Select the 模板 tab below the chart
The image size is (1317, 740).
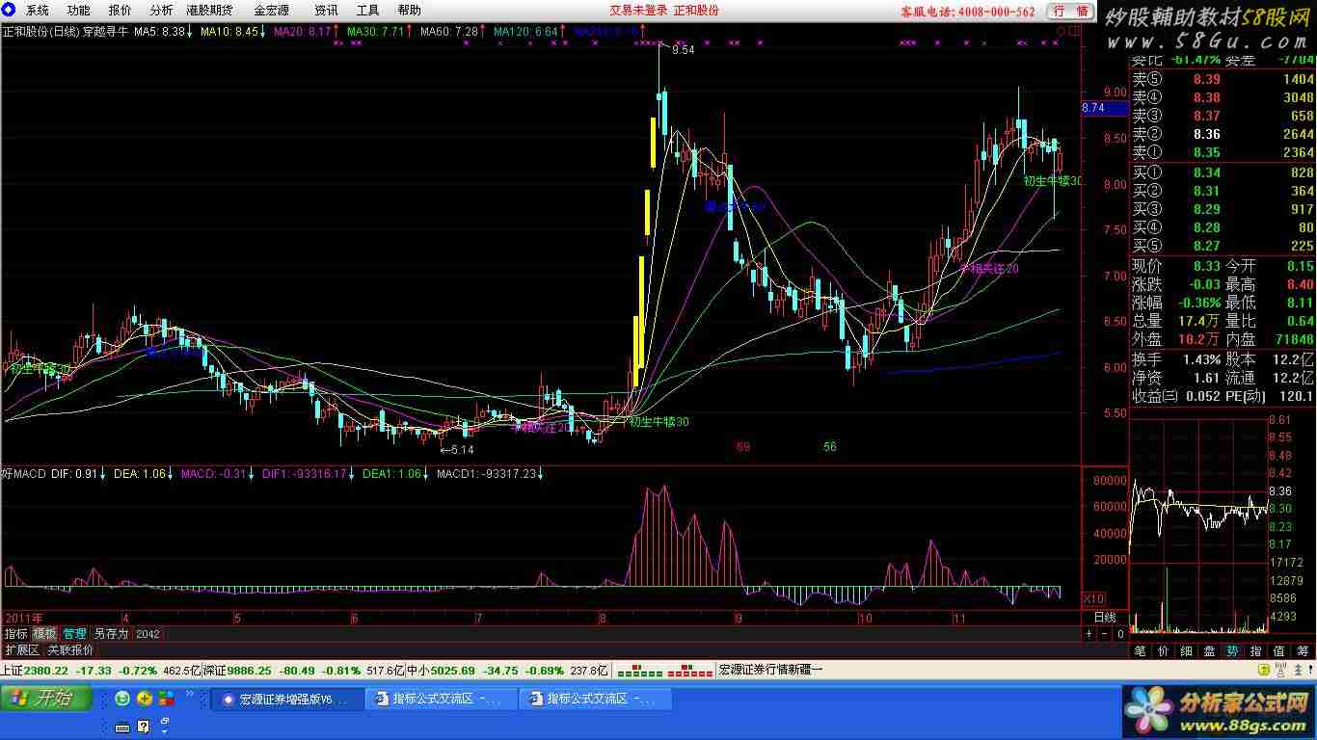coord(44,634)
